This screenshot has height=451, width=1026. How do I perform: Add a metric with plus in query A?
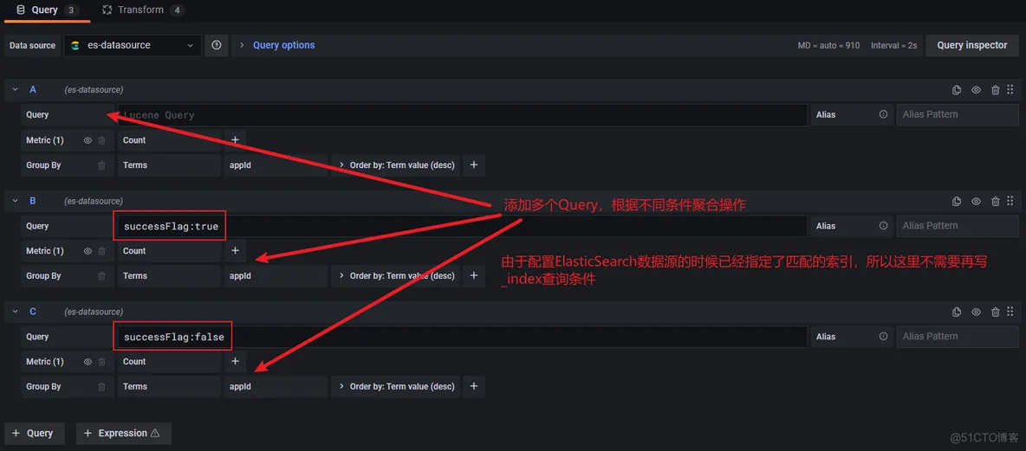235,140
